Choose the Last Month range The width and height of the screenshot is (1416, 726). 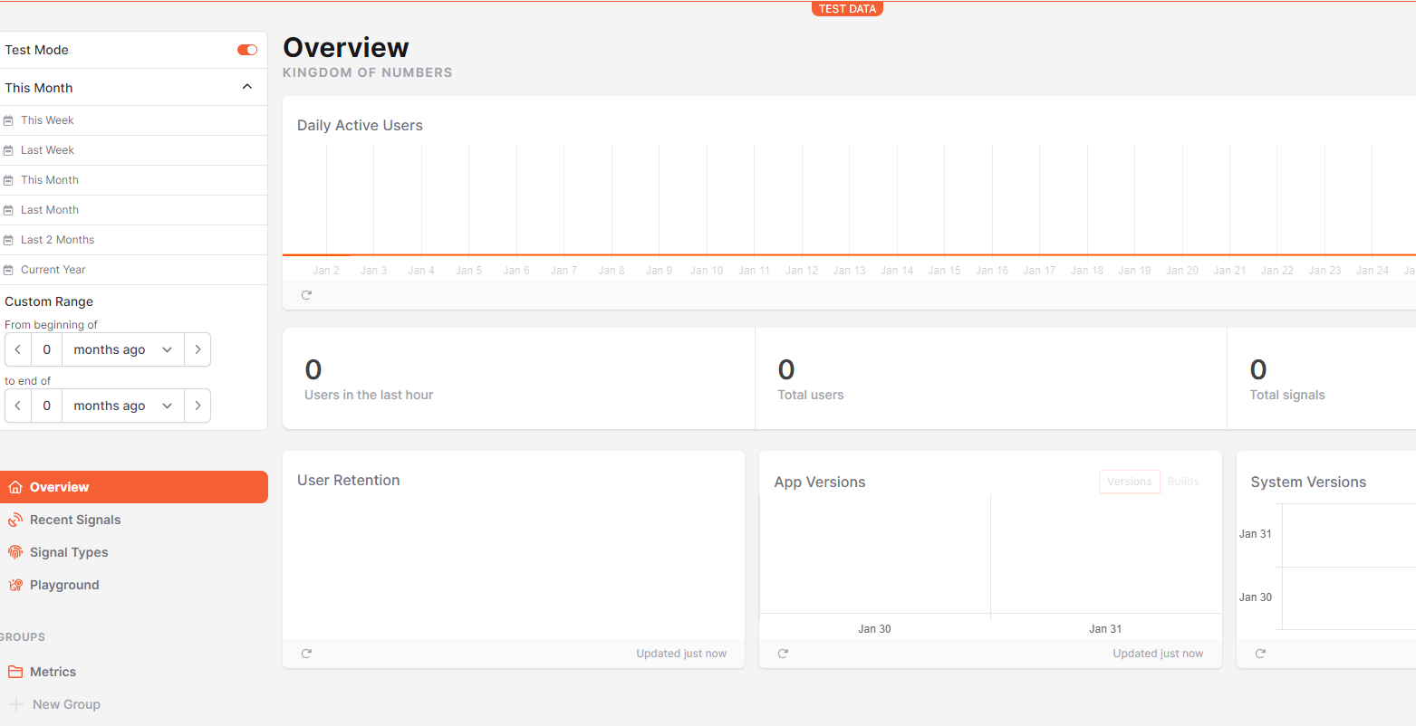tap(133, 210)
